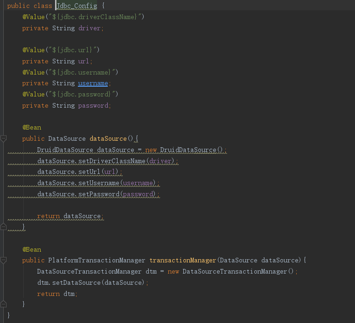
Task: Collapse the transactionManager method fold marker
Action: pos(3,261)
